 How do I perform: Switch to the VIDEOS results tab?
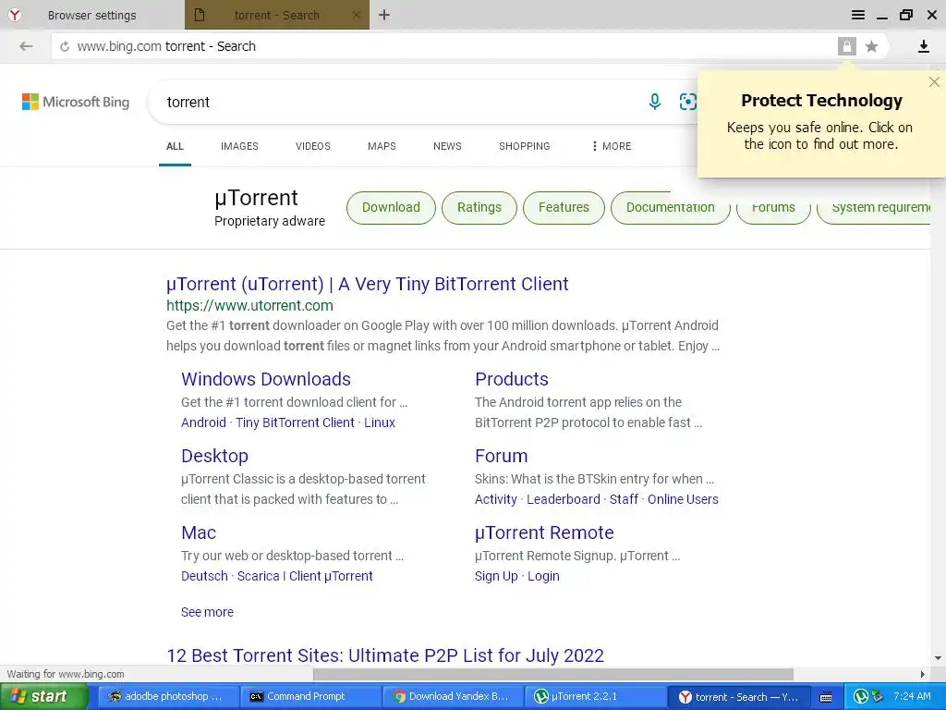click(x=313, y=146)
